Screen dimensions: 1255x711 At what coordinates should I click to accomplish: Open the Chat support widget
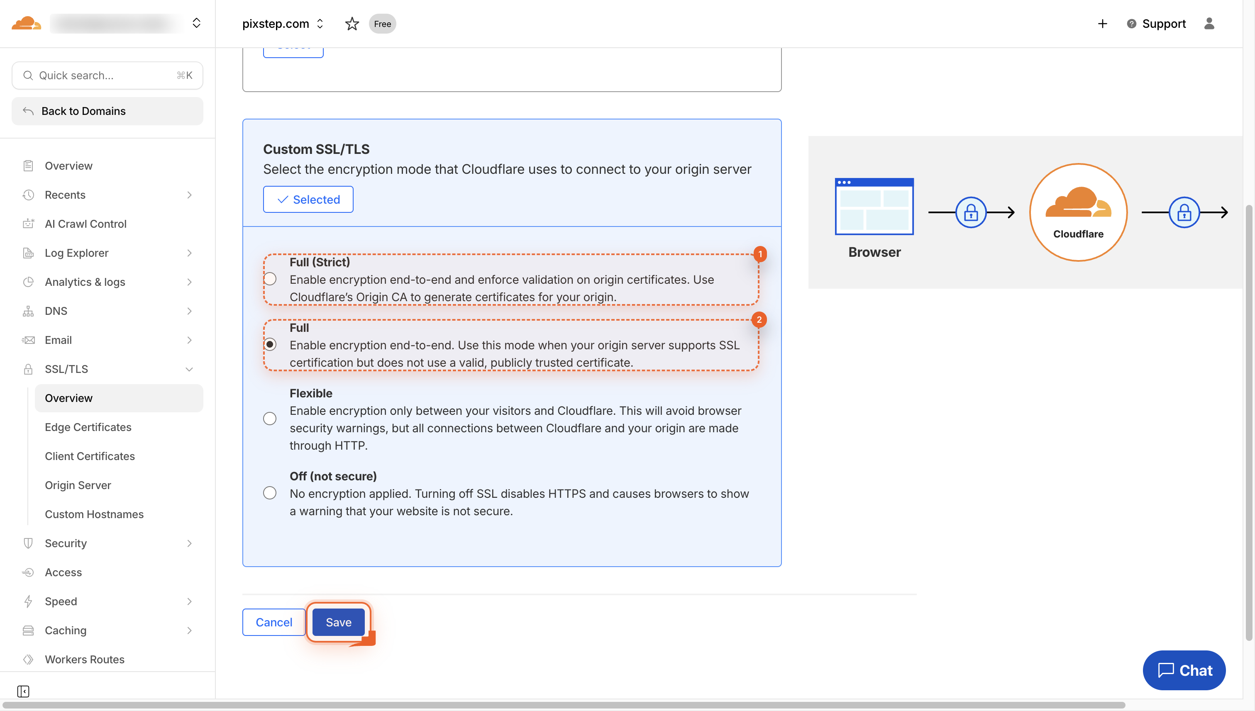[1184, 670]
